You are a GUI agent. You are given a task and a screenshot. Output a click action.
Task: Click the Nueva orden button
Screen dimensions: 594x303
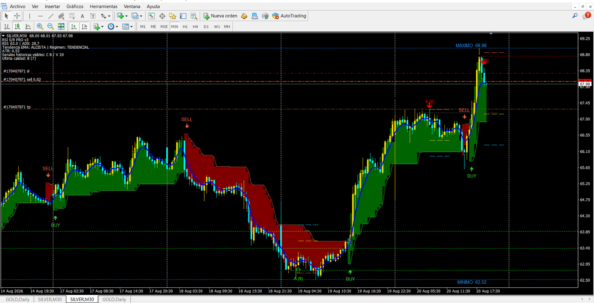tap(221, 16)
